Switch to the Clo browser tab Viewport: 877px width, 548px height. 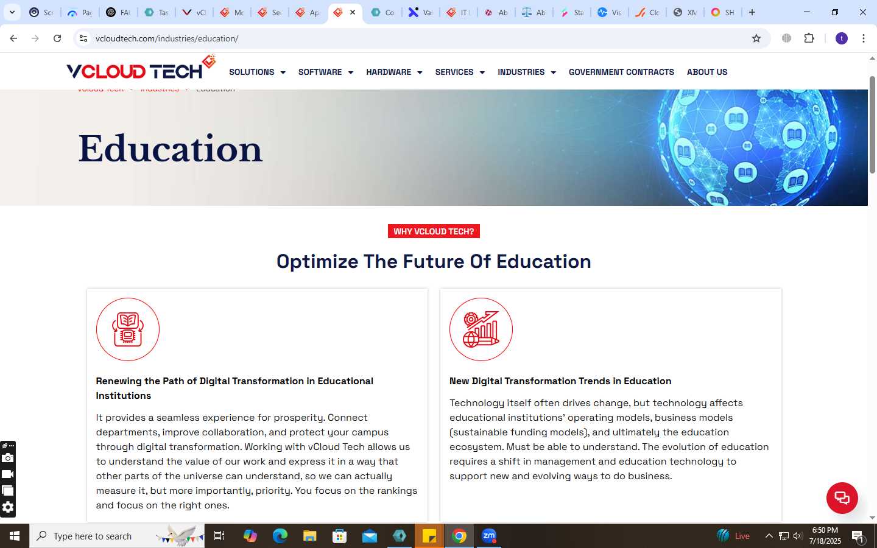(x=647, y=12)
